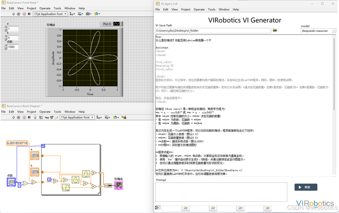
Task: Open View menu in Front Panel window
Action: (21, 8)
